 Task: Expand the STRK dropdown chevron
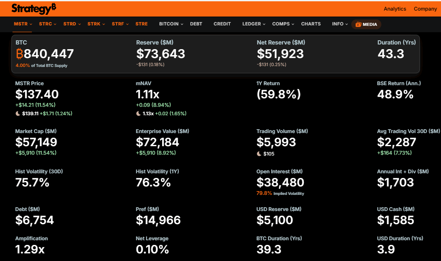click(104, 24)
